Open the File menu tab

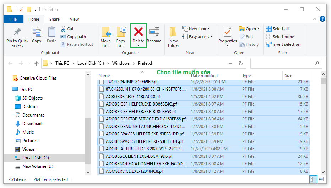(x=13, y=19)
